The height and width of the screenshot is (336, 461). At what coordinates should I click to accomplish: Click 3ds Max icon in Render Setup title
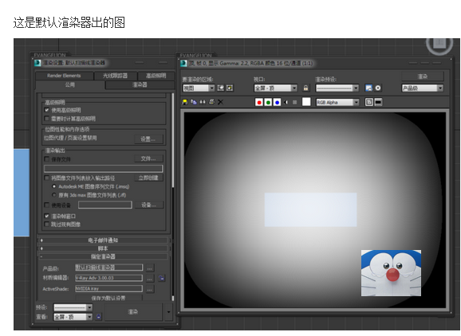[x=37, y=63]
